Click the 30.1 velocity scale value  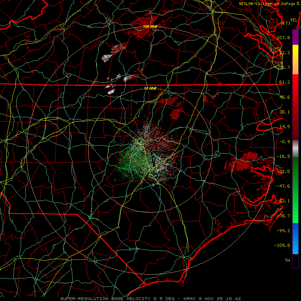pos(285,112)
